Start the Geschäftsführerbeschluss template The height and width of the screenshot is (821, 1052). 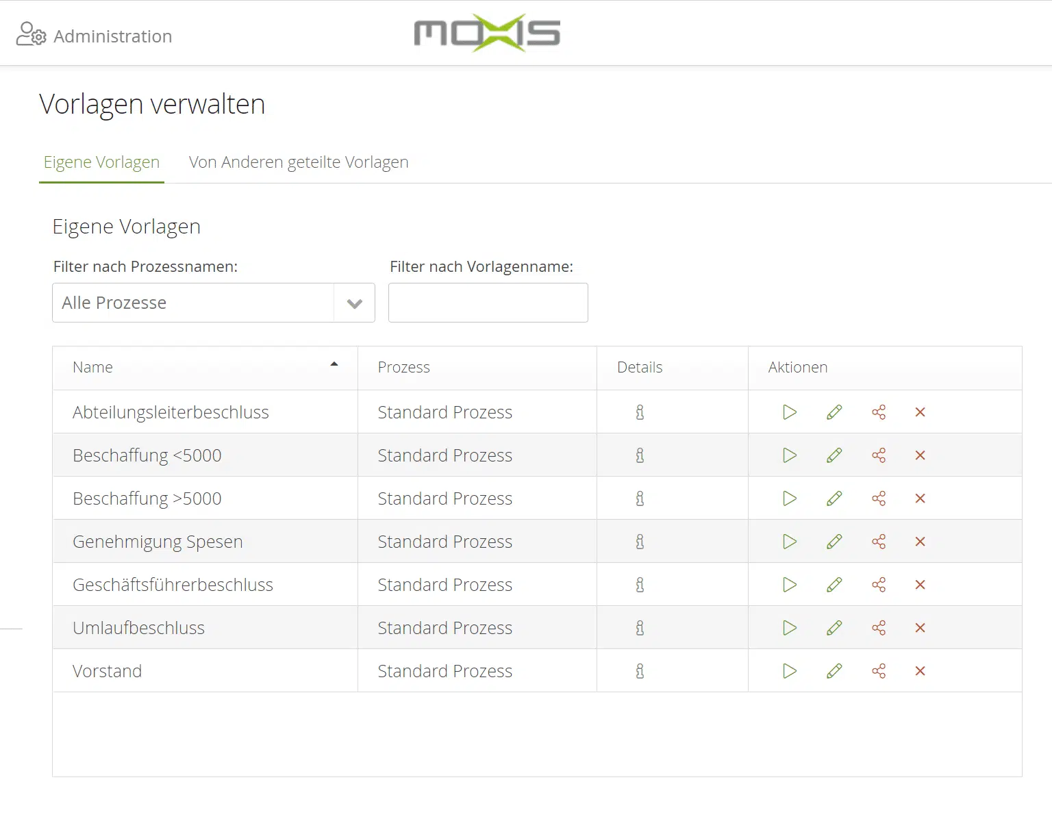(790, 585)
